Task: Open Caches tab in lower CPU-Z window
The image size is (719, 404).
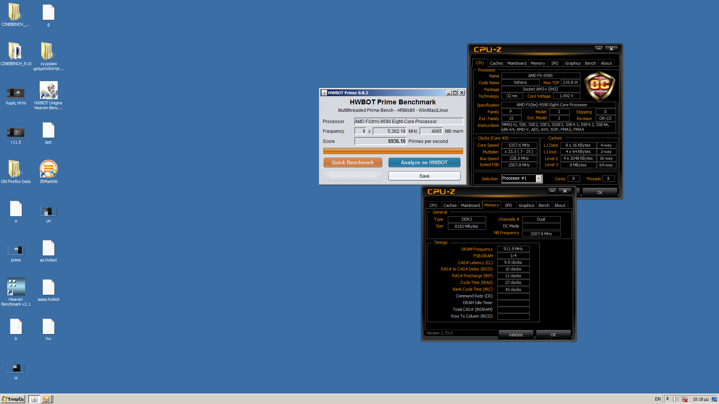Action: pyautogui.click(x=450, y=205)
